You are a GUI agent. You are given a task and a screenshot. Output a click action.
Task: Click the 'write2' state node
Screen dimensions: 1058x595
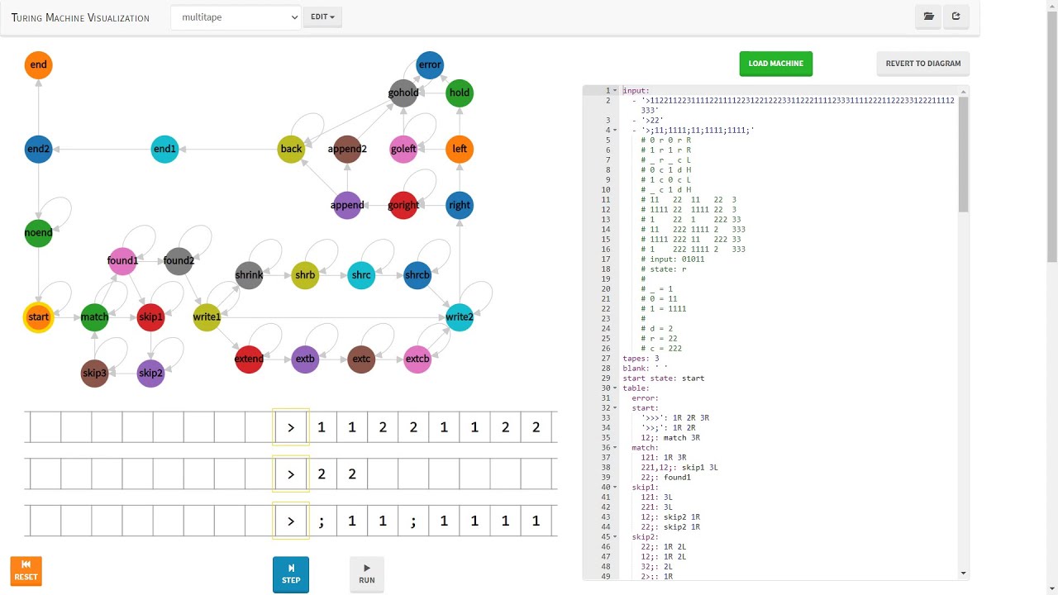click(x=460, y=317)
